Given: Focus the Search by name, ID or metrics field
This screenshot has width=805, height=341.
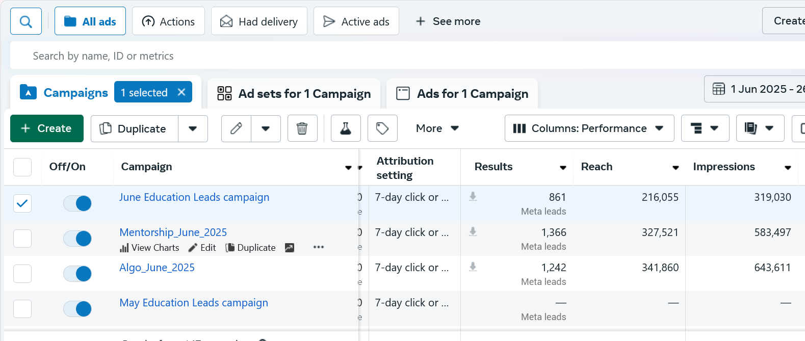Looking at the screenshot, I should click(408, 56).
